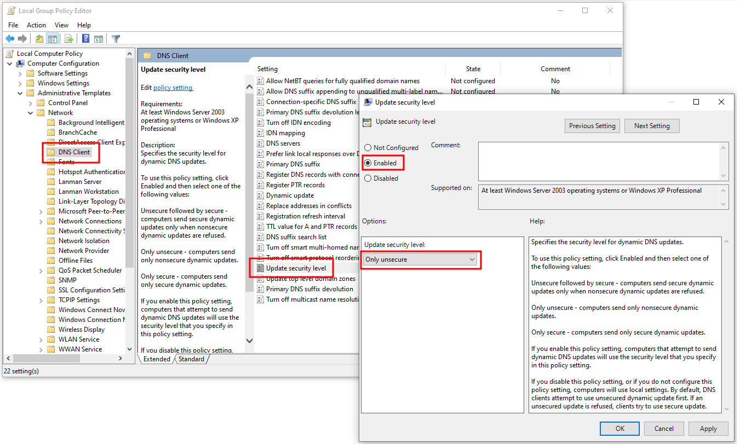This screenshot has height=444, width=740.
Task: Open the View menu
Action: [62, 25]
